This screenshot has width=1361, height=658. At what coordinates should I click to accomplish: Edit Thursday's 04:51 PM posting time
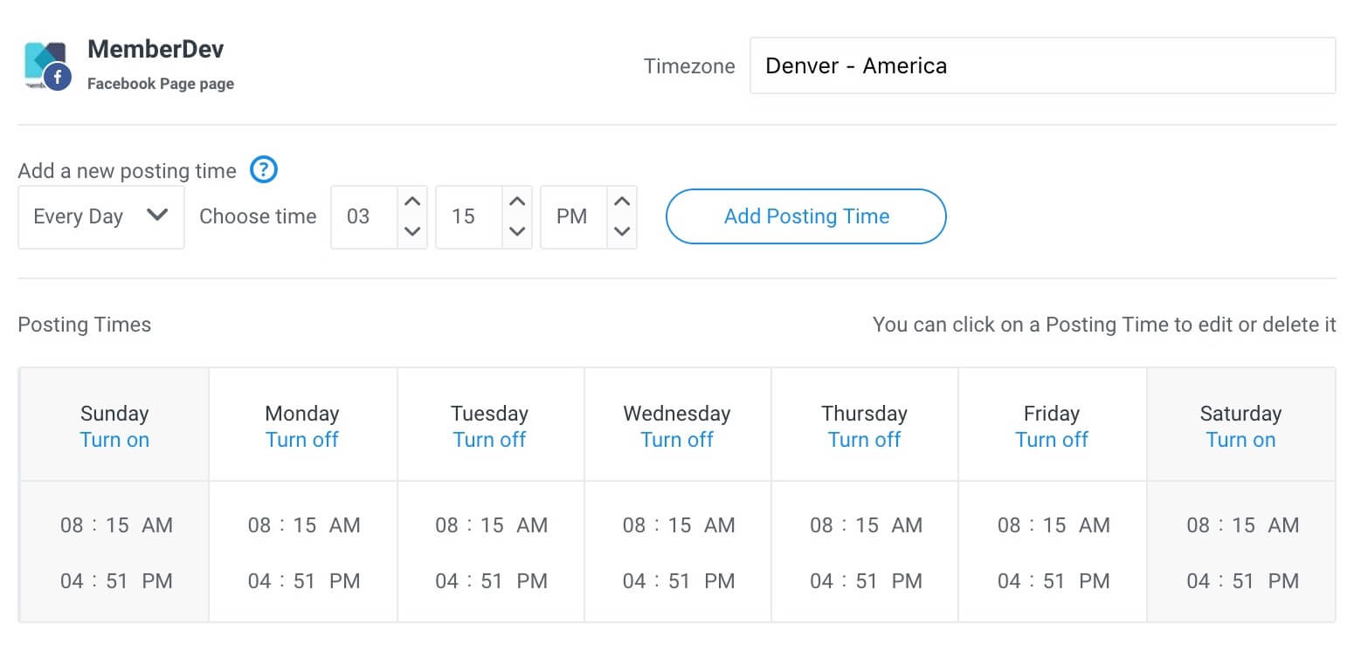pyautogui.click(x=866, y=581)
